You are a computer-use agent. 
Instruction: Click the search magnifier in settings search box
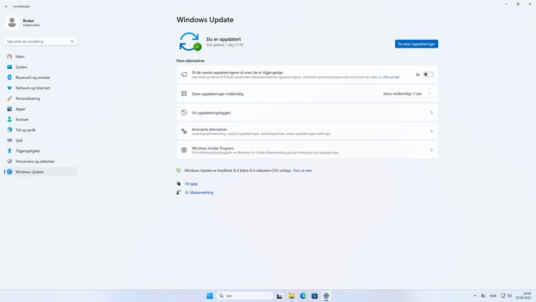[x=72, y=41]
